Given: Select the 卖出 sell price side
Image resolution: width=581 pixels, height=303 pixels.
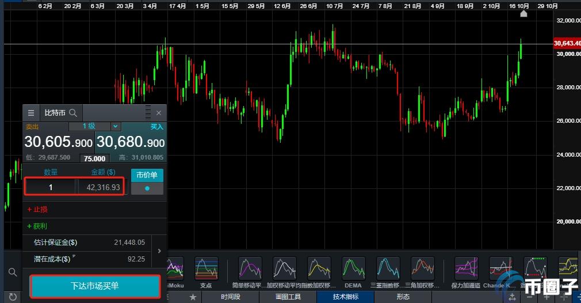Looking at the screenshot, I should click(58, 142).
